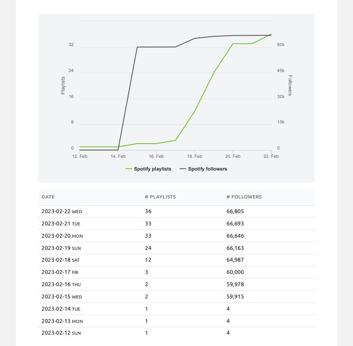Click the 18. Feb x-axis label
Image resolution: width=353 pixels, height=346 pixels.
[x=195, y=156]
